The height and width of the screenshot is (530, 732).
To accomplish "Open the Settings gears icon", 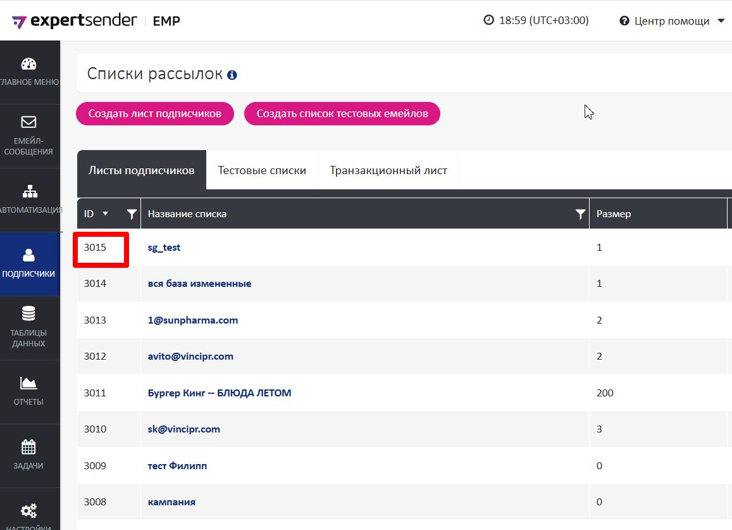I will click(28, 510).
